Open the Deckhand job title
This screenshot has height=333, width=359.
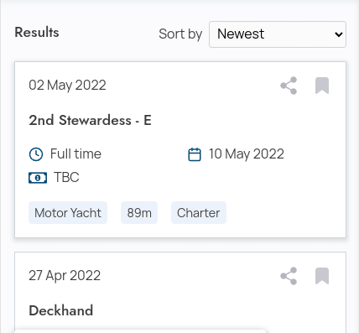coord(61,310)
